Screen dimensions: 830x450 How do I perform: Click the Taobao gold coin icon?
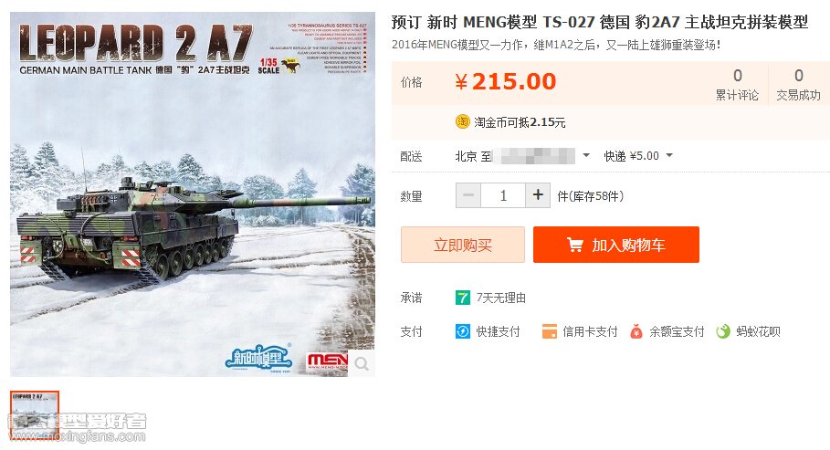tap(463, 121)
